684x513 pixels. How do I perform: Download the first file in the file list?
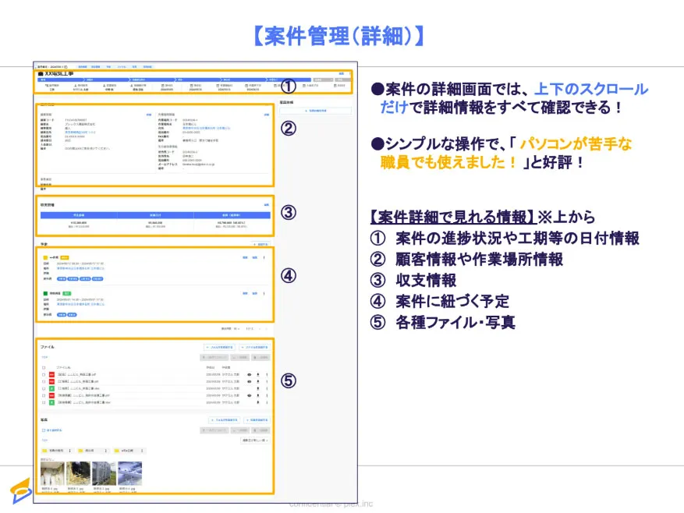pos(257,374)
